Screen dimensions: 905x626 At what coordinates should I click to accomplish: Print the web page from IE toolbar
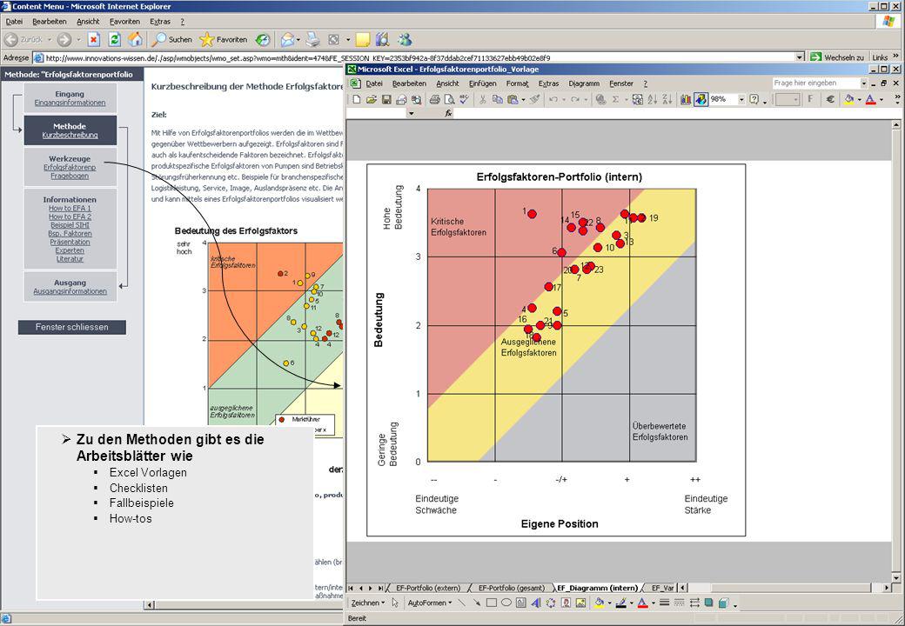click(x=312, y=40)
